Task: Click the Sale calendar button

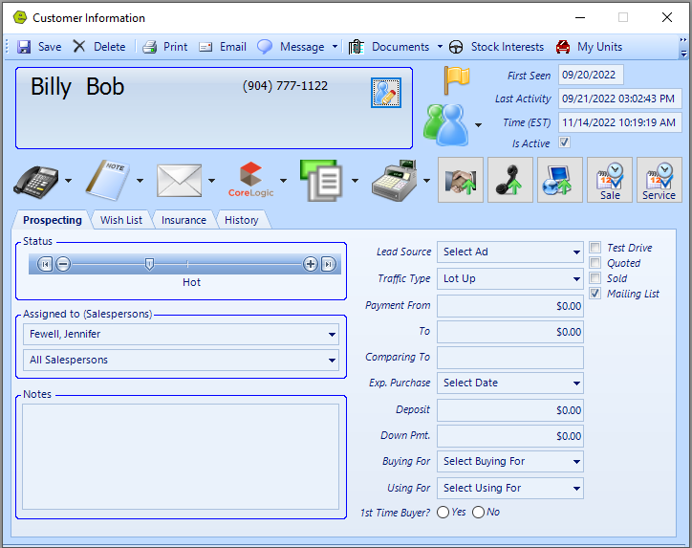Action: coord(610,180)
